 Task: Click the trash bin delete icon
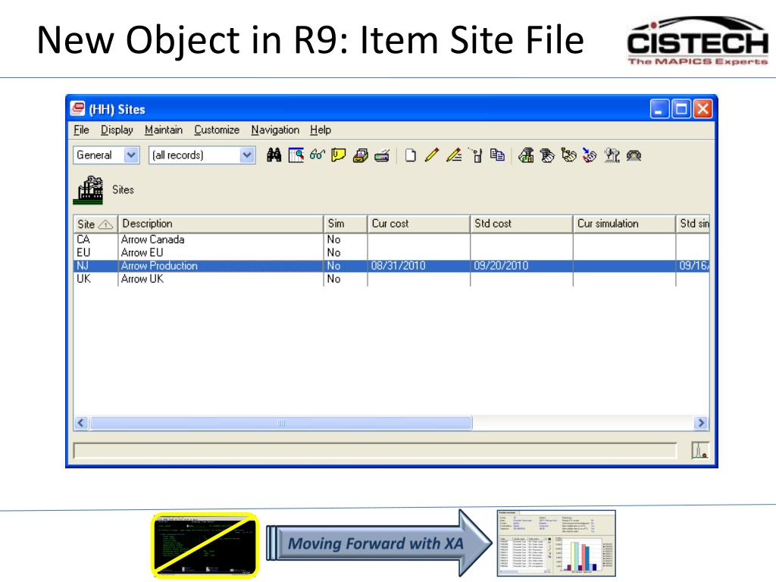[476, 155]
